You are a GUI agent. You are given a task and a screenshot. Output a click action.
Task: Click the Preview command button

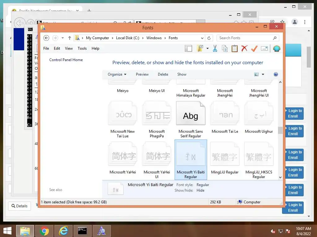click(x=142, y=74)
